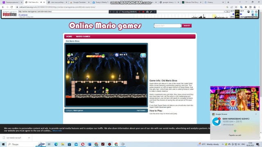Viewport: 262px width, 147px height.
Task: Open File Explorer from the taskbar
Action: tap(63, 144)
